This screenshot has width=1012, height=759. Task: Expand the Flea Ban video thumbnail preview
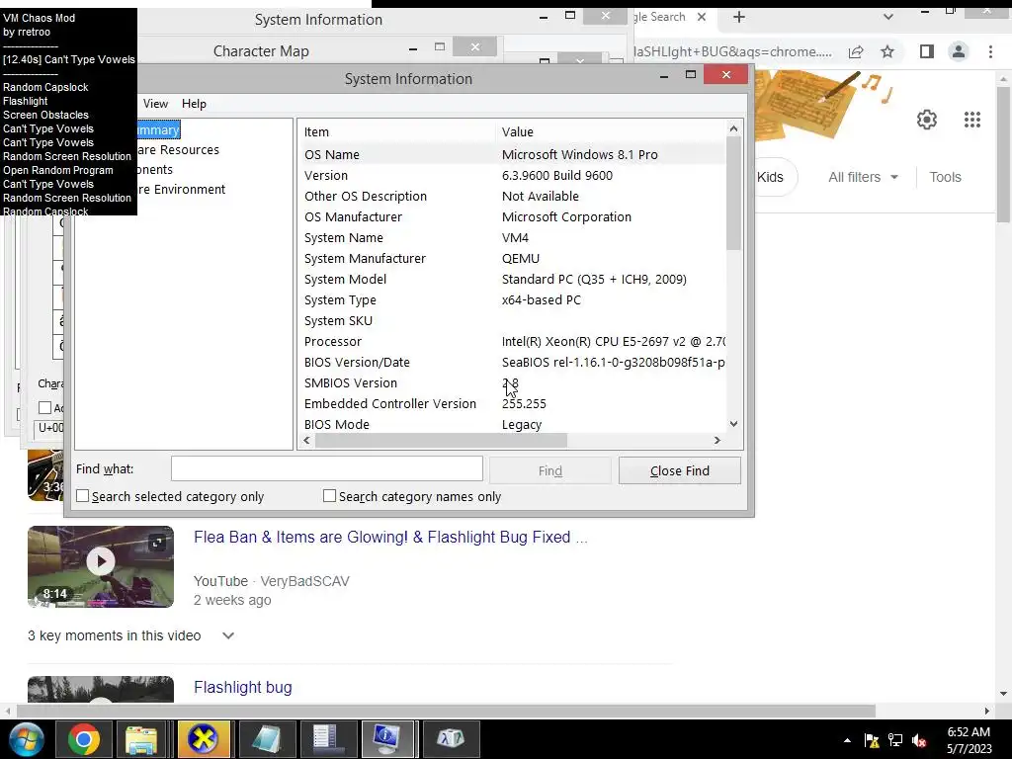point(157,543)
